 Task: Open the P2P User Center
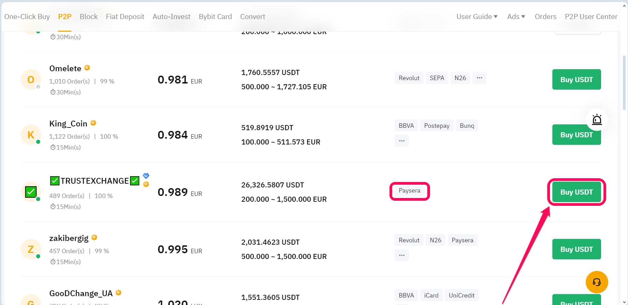click(591, 16)
